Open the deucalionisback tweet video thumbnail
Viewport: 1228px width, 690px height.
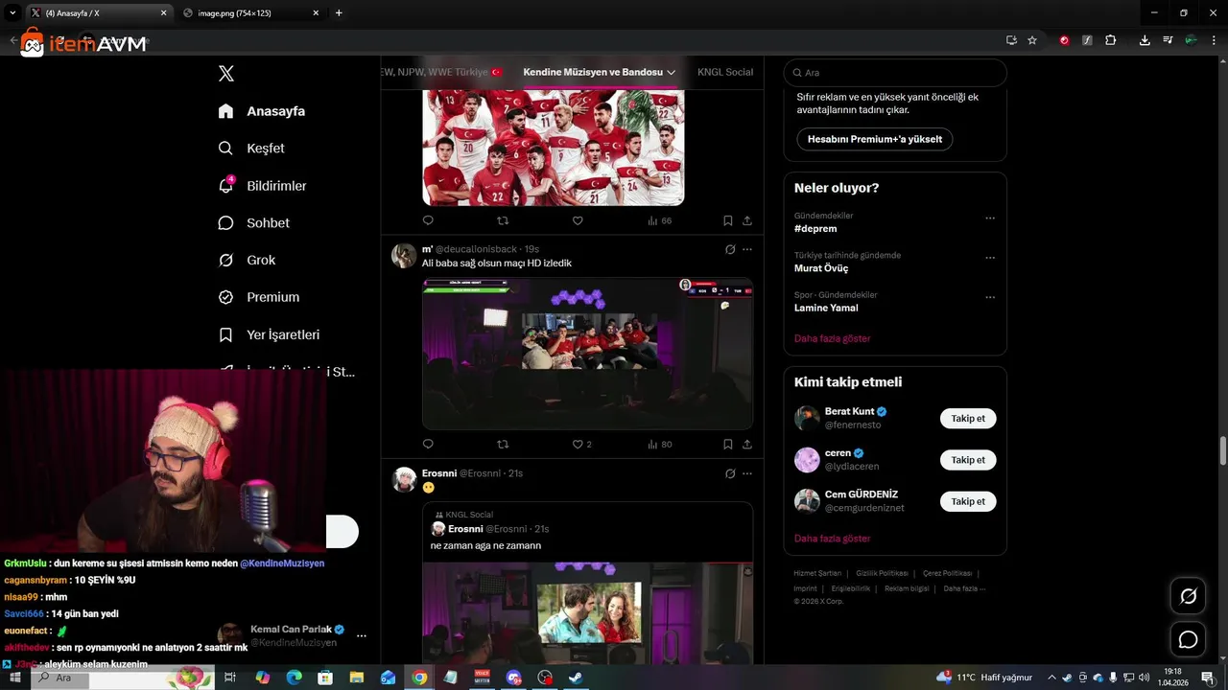(587, 354)
